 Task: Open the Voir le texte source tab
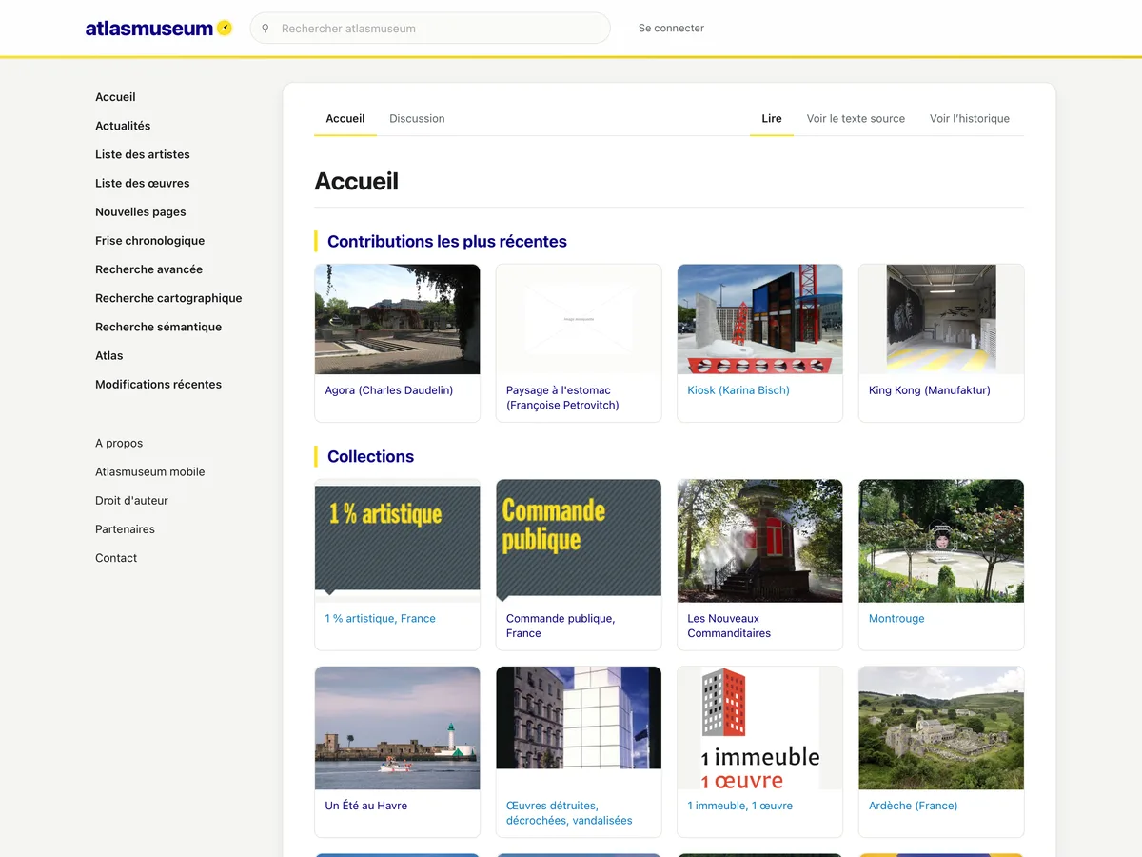pyautogui.click(x=856, y=119)
